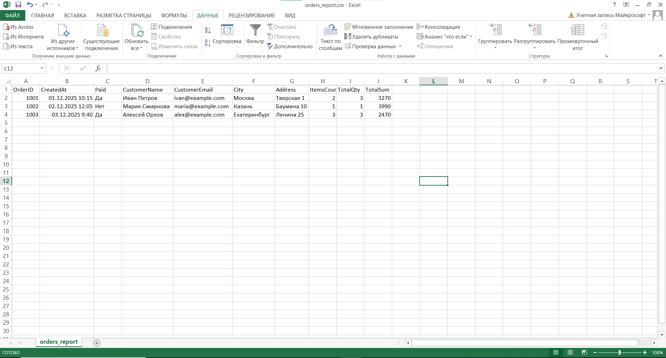Open Existing Connections (Существующие подключения)
Viewport: 666px width, 358px height.
coord(101,37)
